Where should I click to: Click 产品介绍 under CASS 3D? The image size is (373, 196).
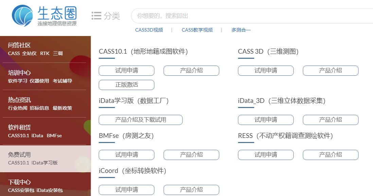331,71
